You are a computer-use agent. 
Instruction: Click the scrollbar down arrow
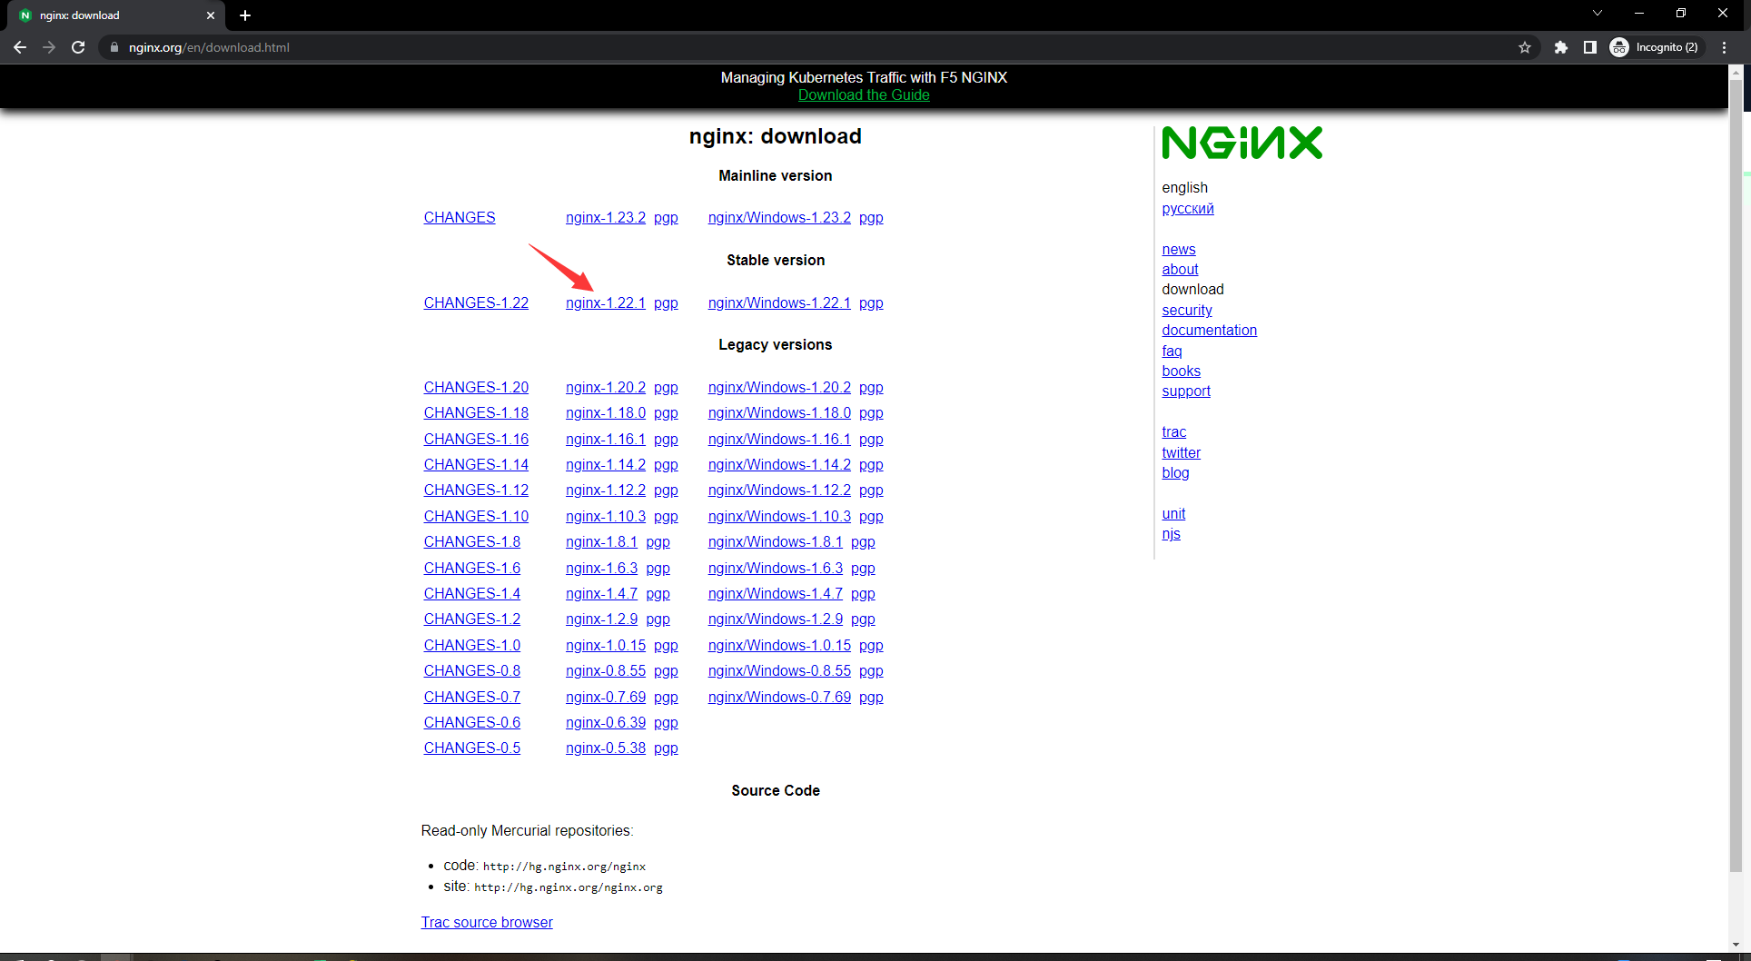click(x=1736, y=946)
